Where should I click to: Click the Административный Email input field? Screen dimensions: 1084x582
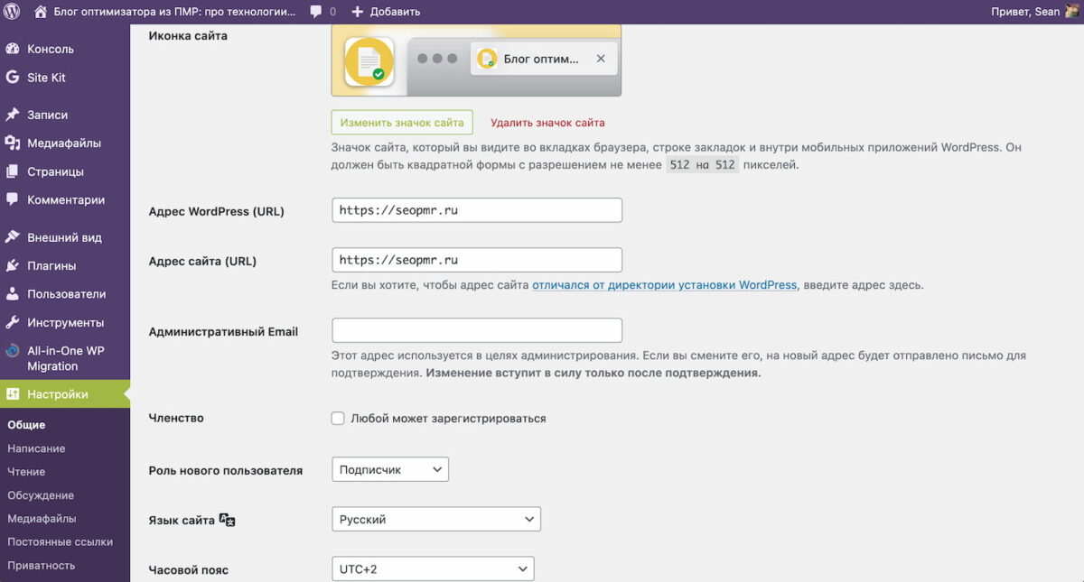[x=477, y=330]
